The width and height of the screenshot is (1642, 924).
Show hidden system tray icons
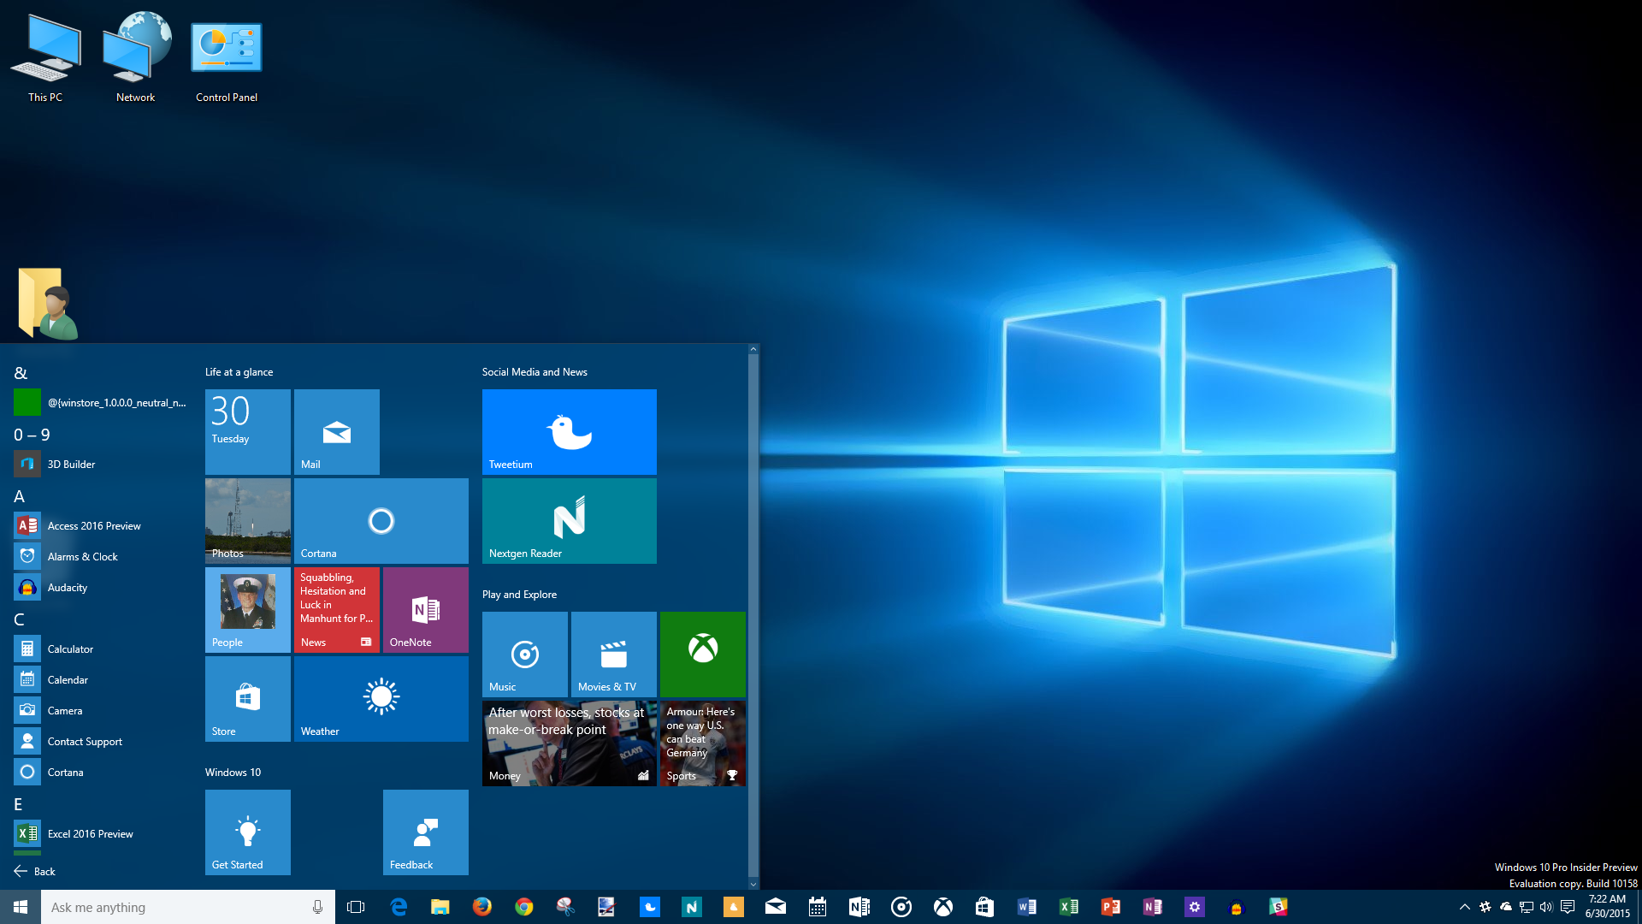point(1464,907)
